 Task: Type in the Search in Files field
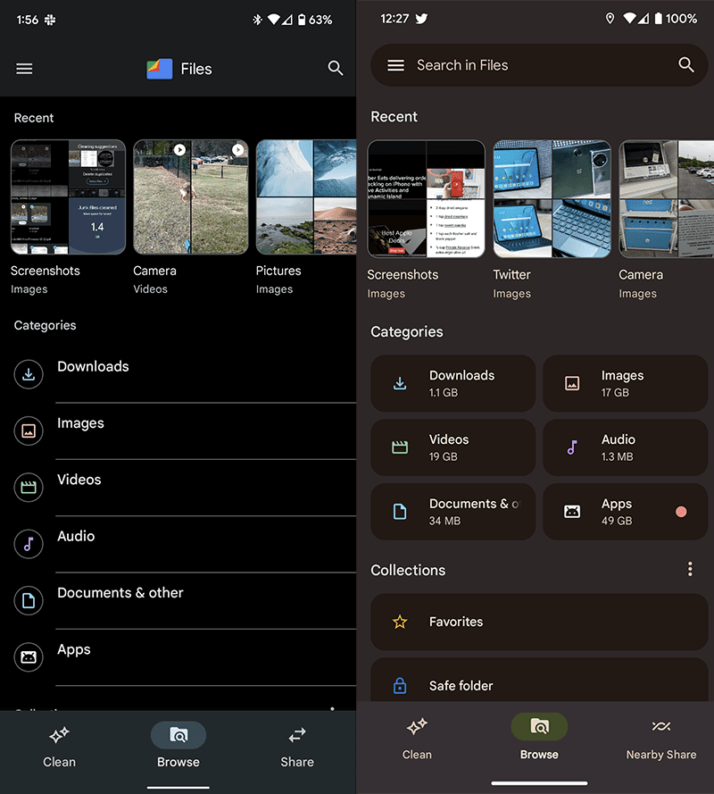(x=535, y=65)
